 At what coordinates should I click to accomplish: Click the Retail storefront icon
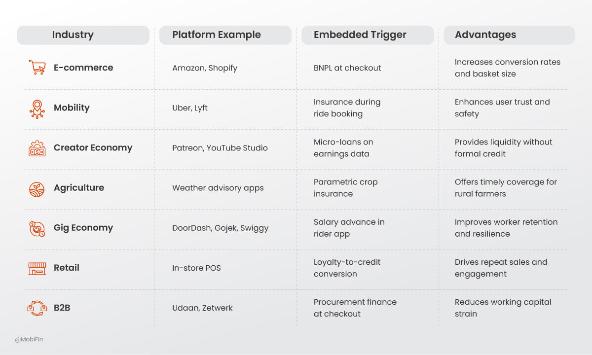pyautogui.click(x=37, y=268)
